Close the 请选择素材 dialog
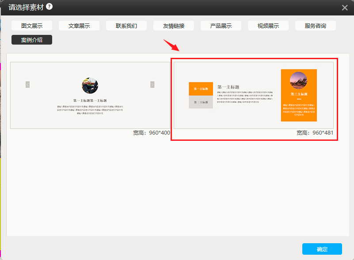Screen dimensions: 354x260 click(345, 8)
